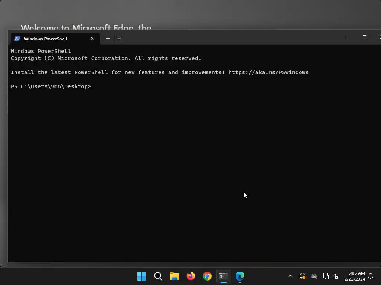The width and height of the screenshot is (381, 285).
Task: Open Windows Update tray icon
Action: click(x=302, y=276)
